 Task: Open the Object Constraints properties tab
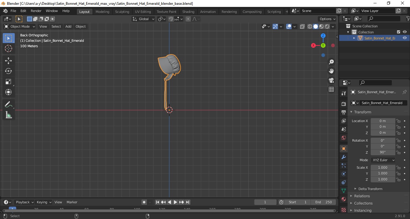pos(343,182)
